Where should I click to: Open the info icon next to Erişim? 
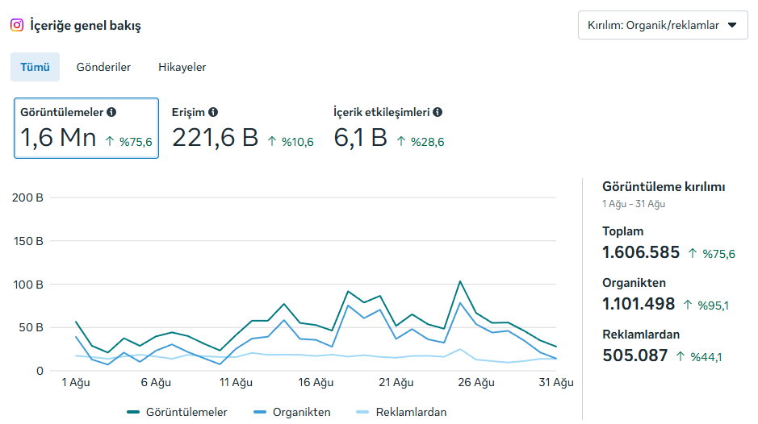tap(212, 112)
